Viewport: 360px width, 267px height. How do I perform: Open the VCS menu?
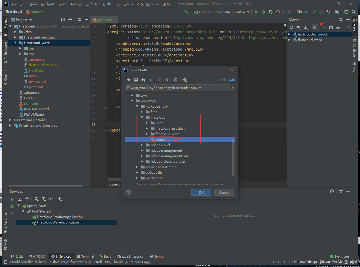pos(140,4)
